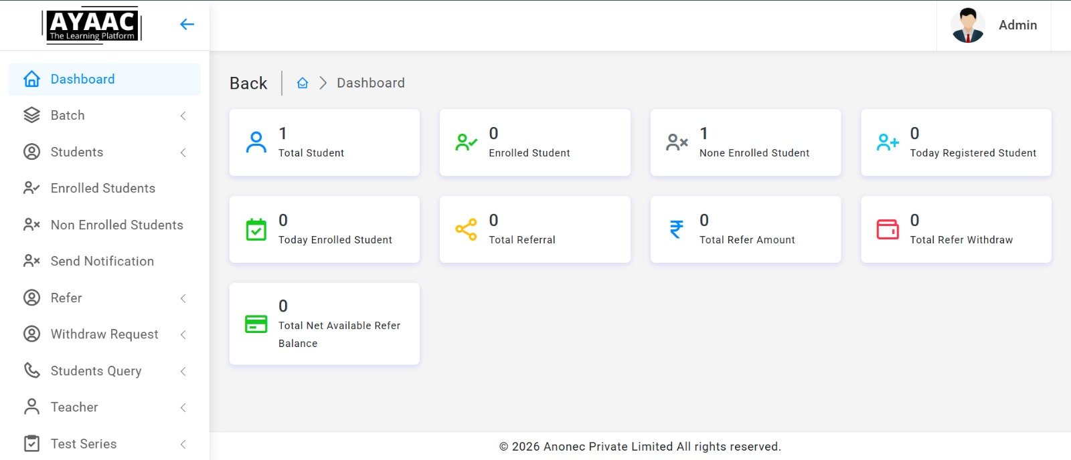
Task: Open Dashboard in the sidebar
Action: tap(82, 80)
